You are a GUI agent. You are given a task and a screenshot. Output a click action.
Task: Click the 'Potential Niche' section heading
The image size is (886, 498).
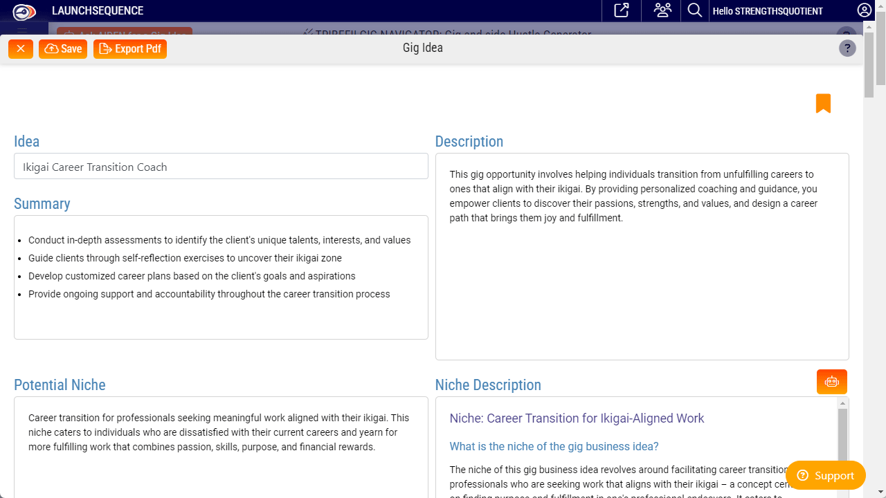coord(60,385)
